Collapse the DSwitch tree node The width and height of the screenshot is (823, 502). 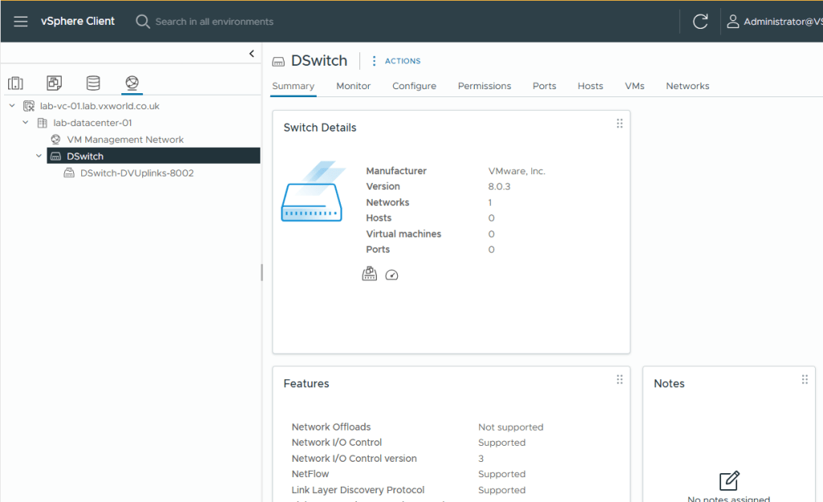point(39,156)
